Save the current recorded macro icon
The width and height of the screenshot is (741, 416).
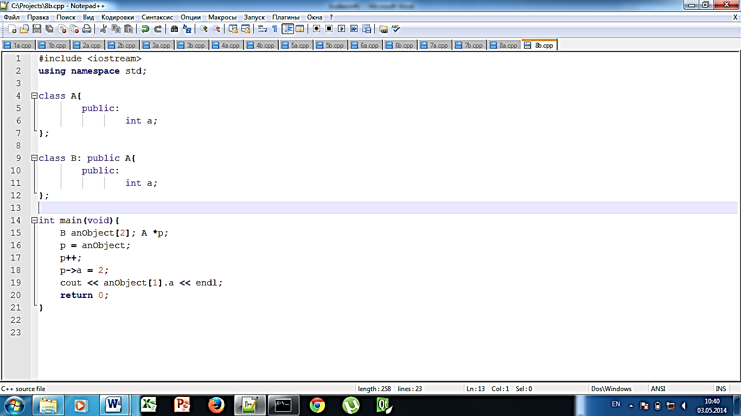pyautogui.click(x=366, y=29)
